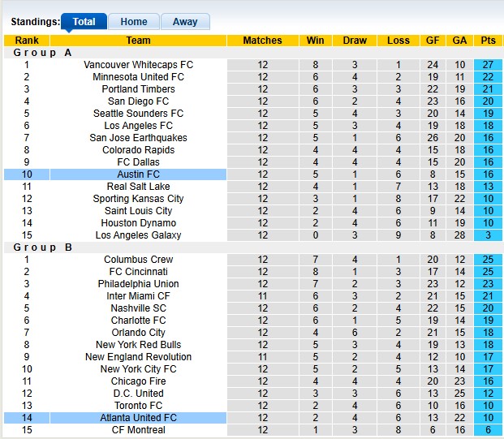Open Minnesota United FC team page
Screen dimensions: 504x439
139,77
